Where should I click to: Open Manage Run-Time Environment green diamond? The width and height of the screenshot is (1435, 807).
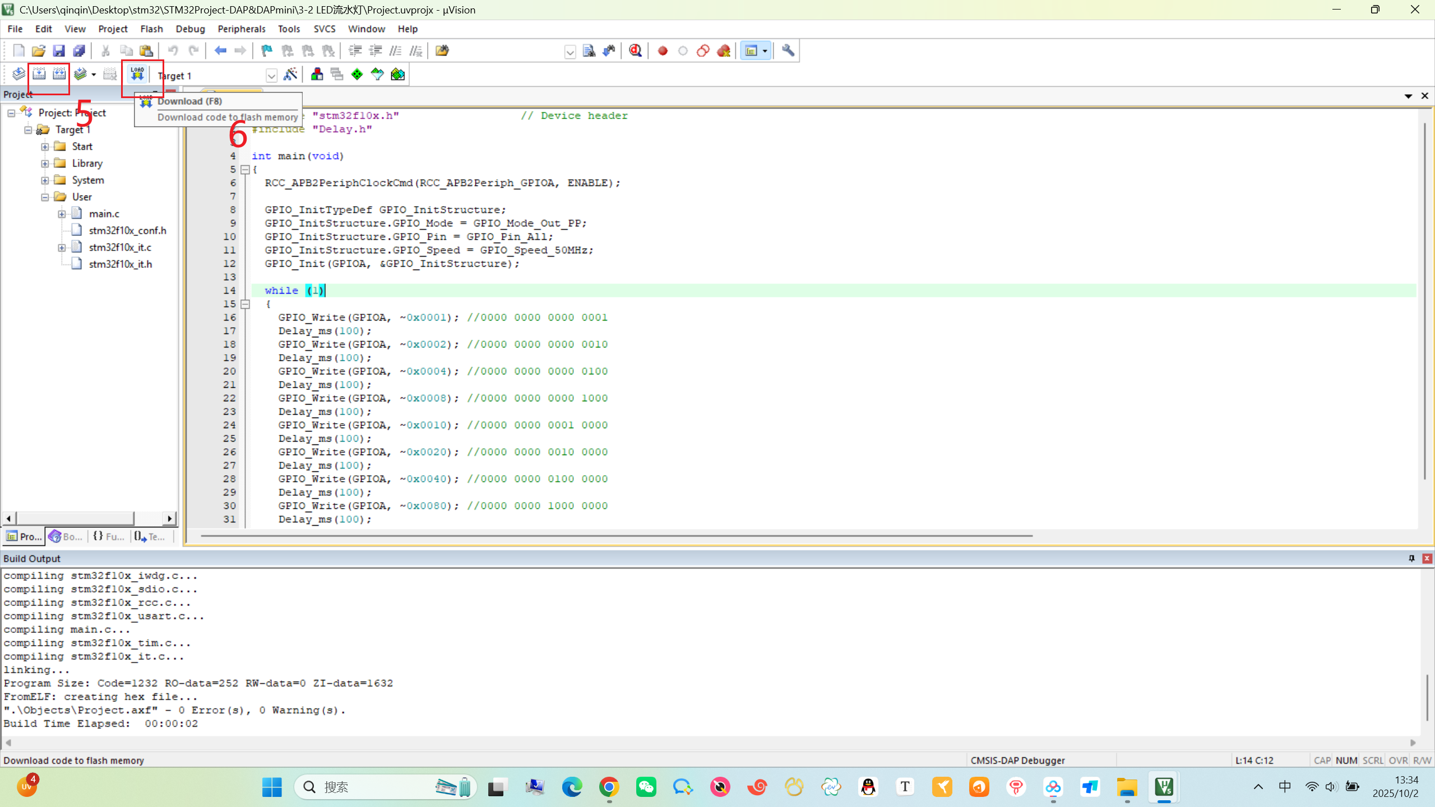(x=357, y=75)
